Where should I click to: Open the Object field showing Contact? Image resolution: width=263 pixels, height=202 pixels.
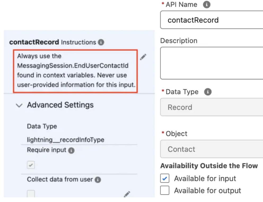[211, 149]
